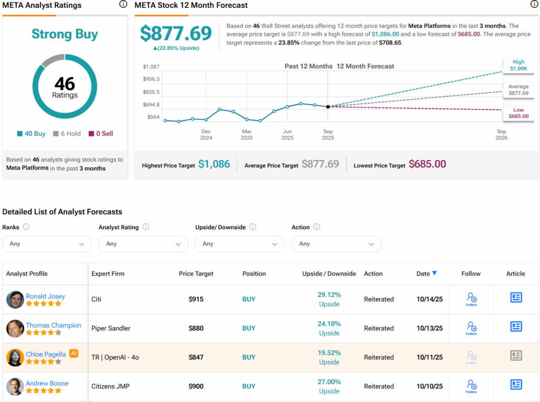
Task: Click the 40 Buy teal legend swatch
Action: [20, 134]
